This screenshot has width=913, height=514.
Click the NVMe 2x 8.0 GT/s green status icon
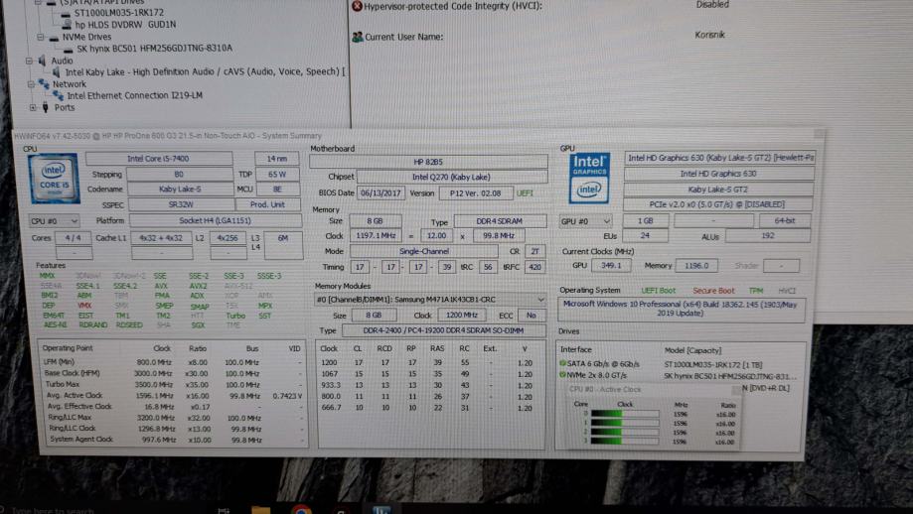pos(562,375)
